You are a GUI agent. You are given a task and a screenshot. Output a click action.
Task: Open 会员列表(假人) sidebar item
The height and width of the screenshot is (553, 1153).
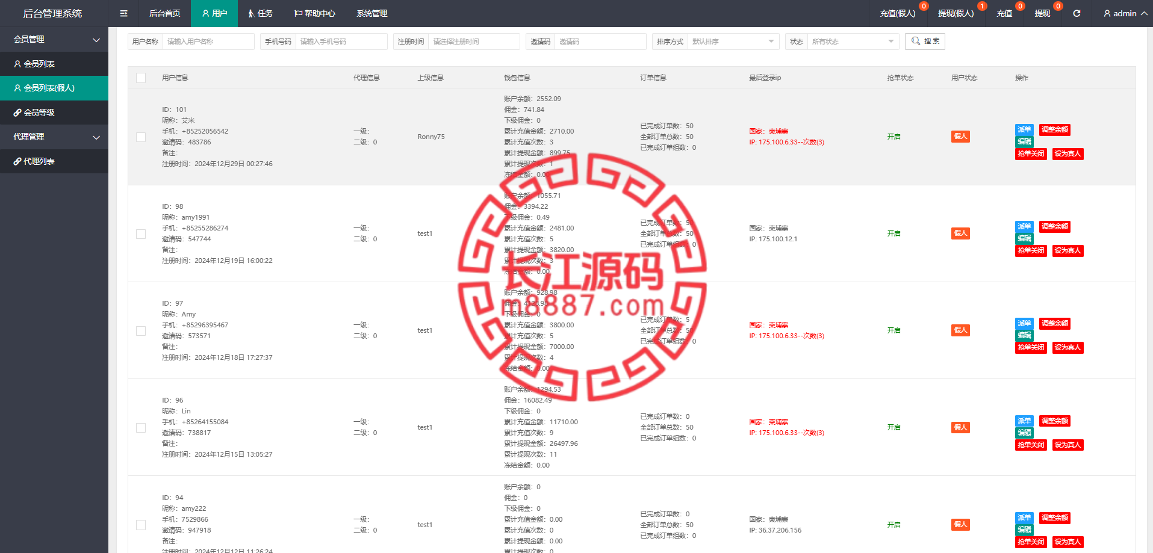pos(54,88)
